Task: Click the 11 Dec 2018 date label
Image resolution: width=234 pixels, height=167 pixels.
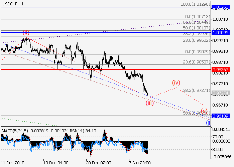Action: [x=12, y=163]
